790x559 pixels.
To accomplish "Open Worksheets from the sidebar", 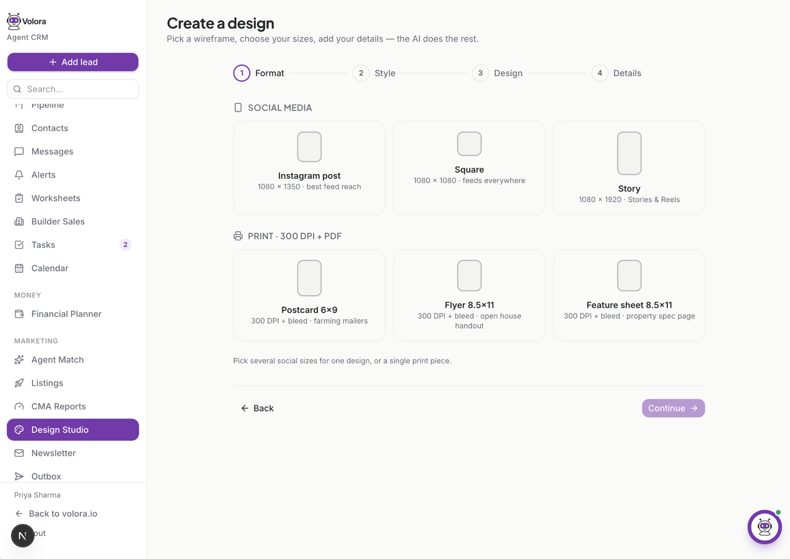I will [73, 198].
